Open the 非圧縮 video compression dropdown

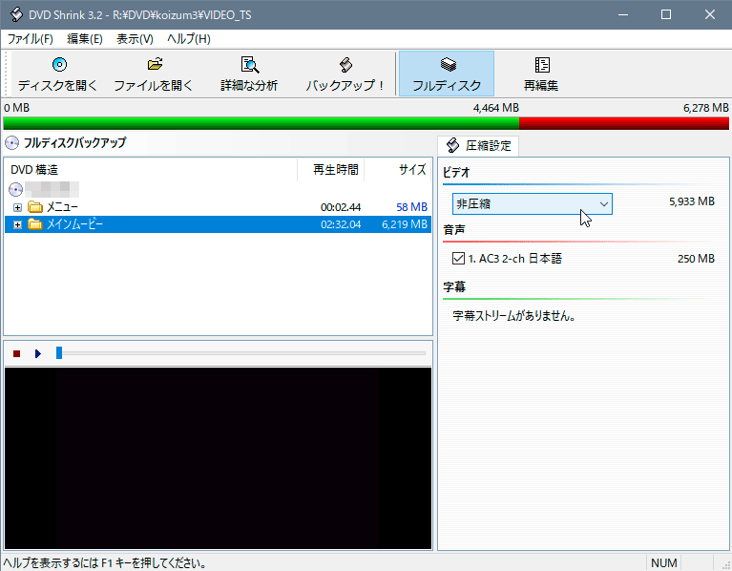tap(533, 204)
